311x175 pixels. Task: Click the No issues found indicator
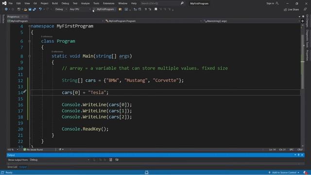tap(33, 150)
